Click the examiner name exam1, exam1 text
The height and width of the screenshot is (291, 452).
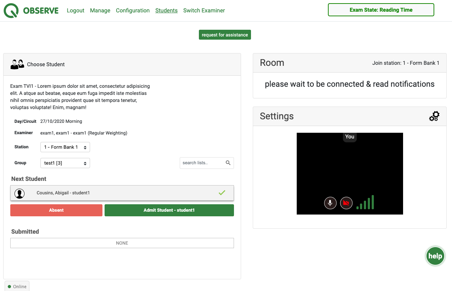(84, 133)
